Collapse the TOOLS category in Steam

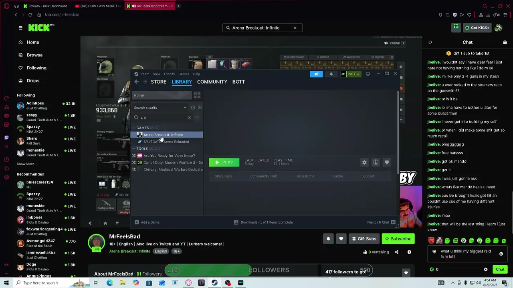pos(134,149)
